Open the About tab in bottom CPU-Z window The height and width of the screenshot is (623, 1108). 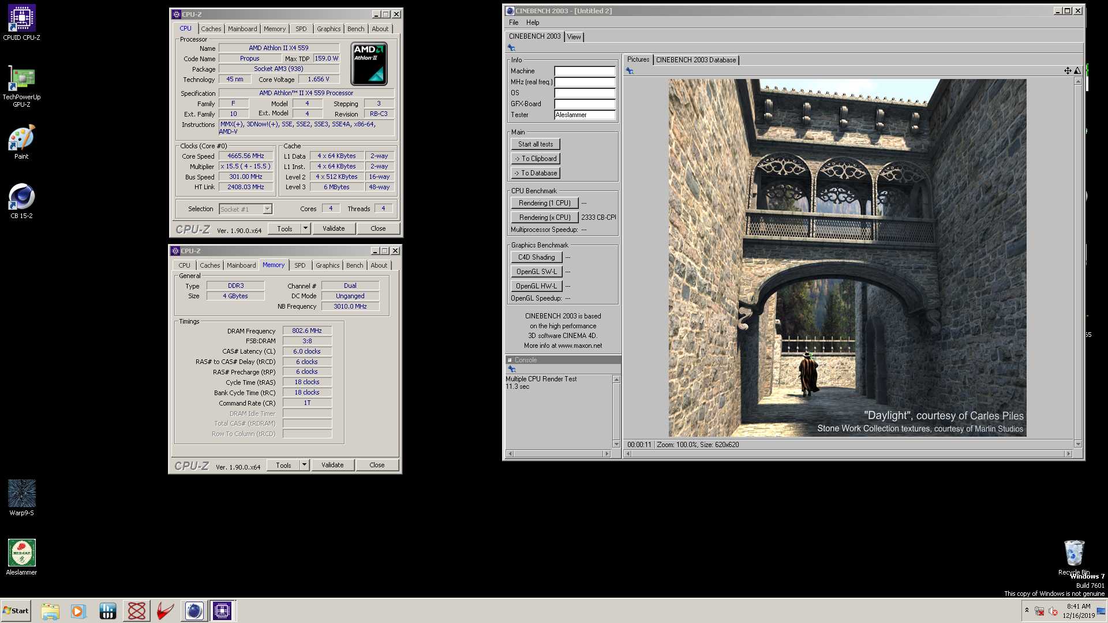[x=379, y=265]
